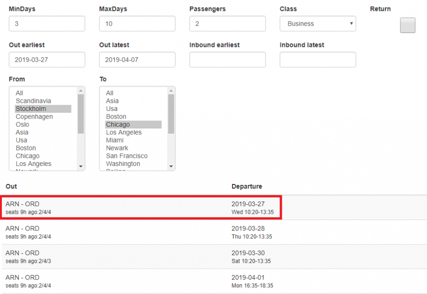Click the MaxDays input field

coord(137,24)
